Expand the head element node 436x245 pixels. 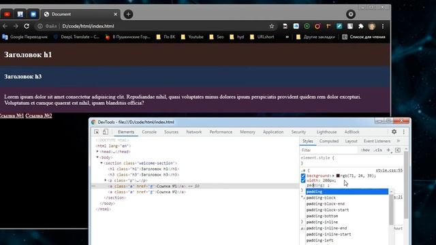point(97,151)
